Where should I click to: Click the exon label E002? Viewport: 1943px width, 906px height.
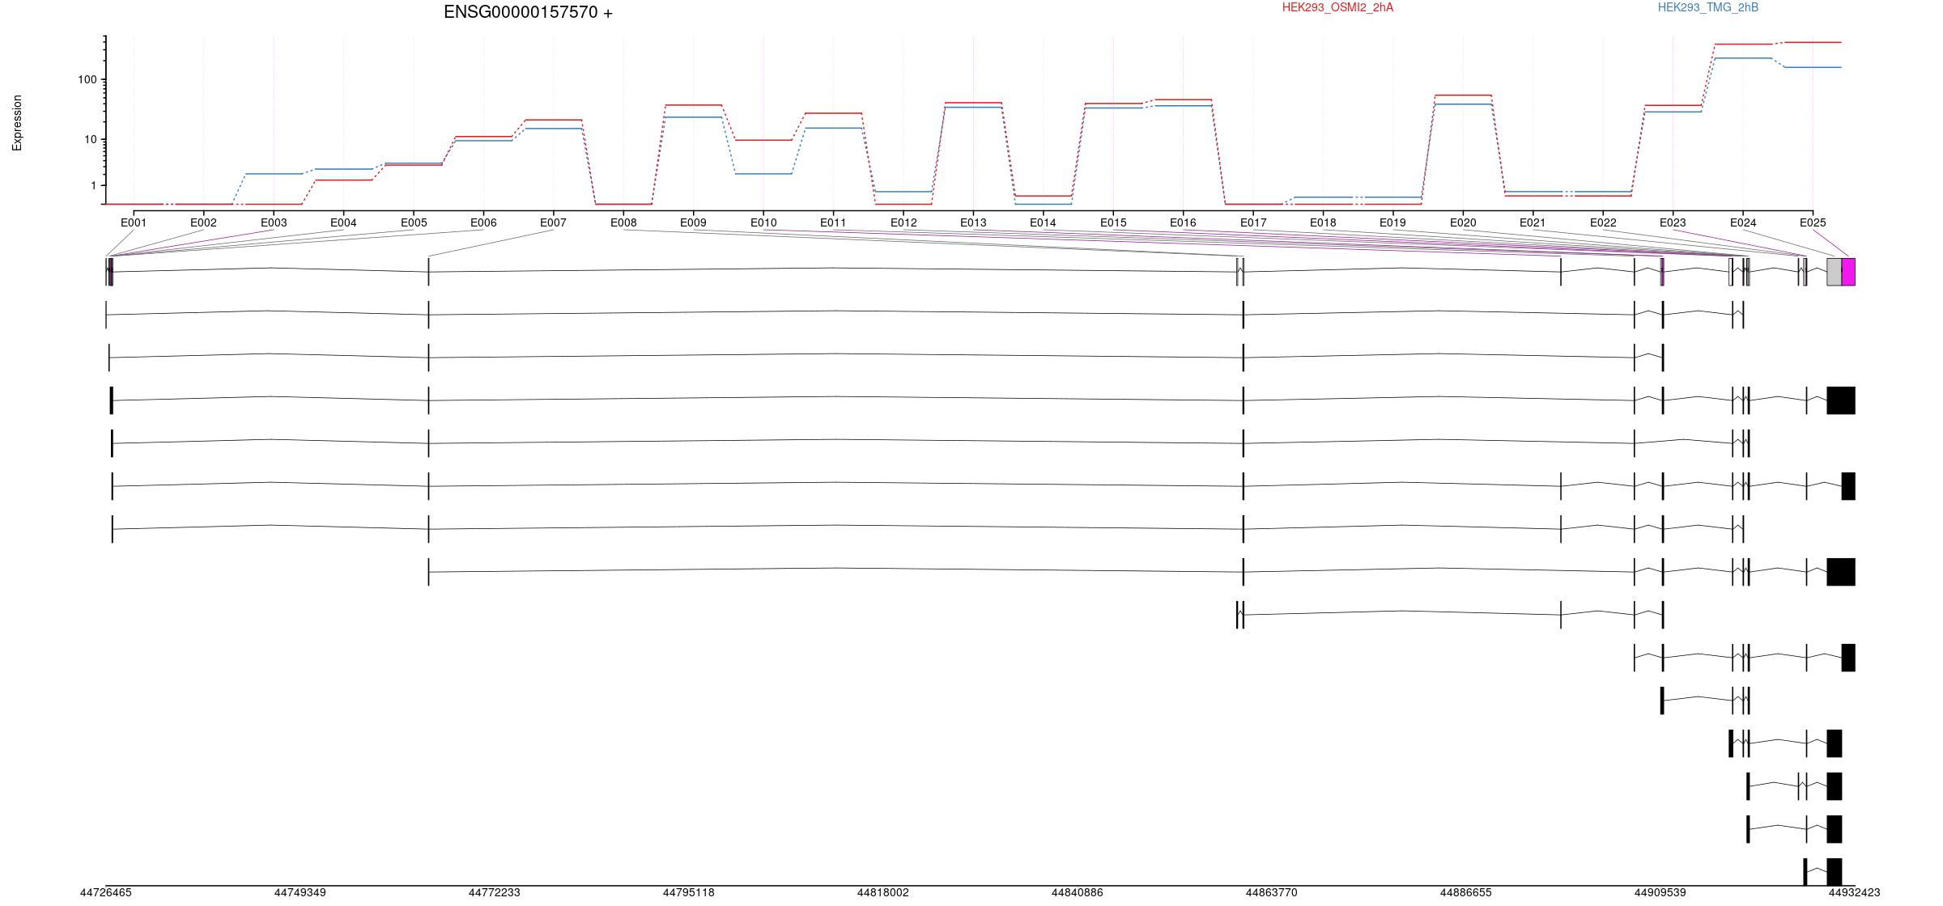click(203, 222)
